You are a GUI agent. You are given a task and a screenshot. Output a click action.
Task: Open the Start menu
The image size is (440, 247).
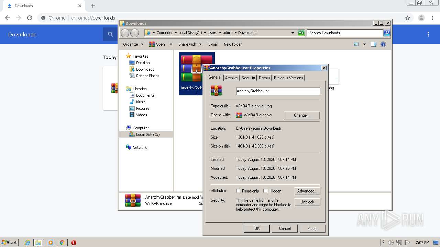coord(10,243)
